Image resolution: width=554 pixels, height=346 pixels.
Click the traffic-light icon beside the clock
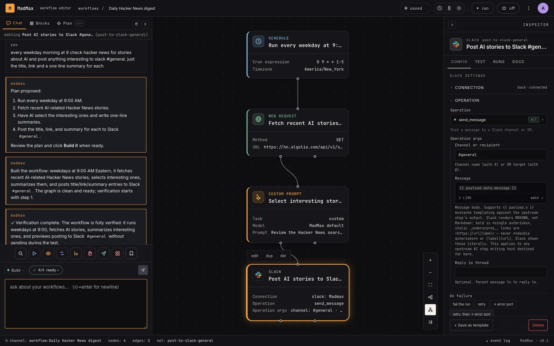[x=449, y=8]
